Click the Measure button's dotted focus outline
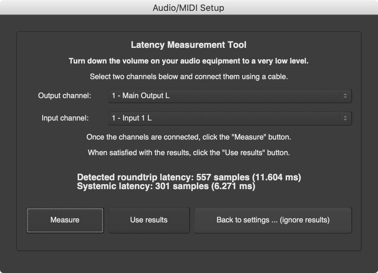This screenshot has width=378, height=273. tap(65, 220)
